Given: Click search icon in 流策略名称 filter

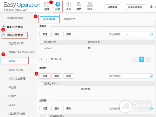Looking at the screenshot, I should [x=152, y=108].
